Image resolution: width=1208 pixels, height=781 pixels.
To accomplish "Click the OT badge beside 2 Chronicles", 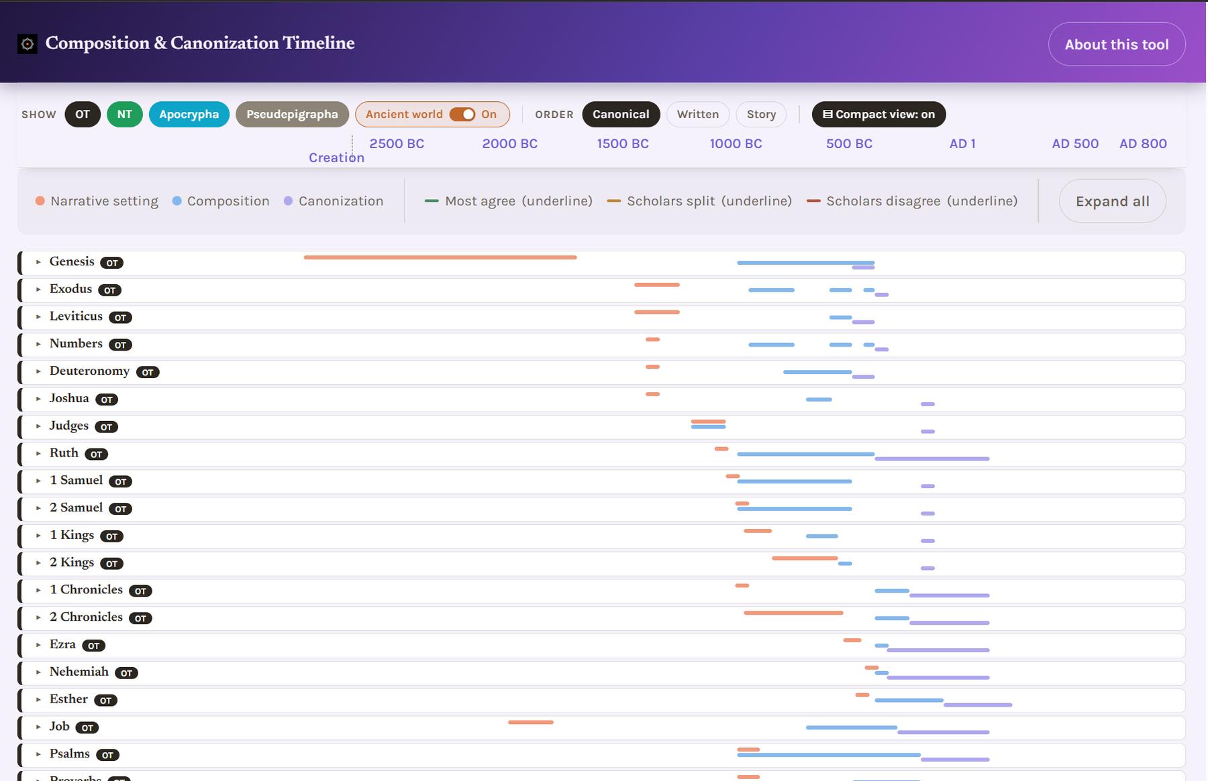I will [x=141, y=618].
